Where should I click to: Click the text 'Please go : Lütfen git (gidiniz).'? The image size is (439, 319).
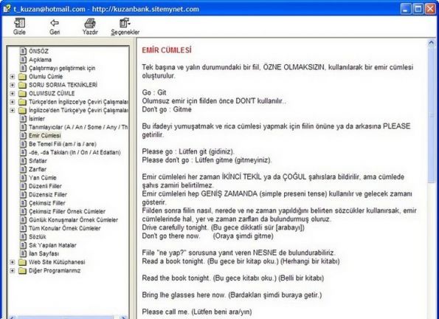[x=188, y=151]
